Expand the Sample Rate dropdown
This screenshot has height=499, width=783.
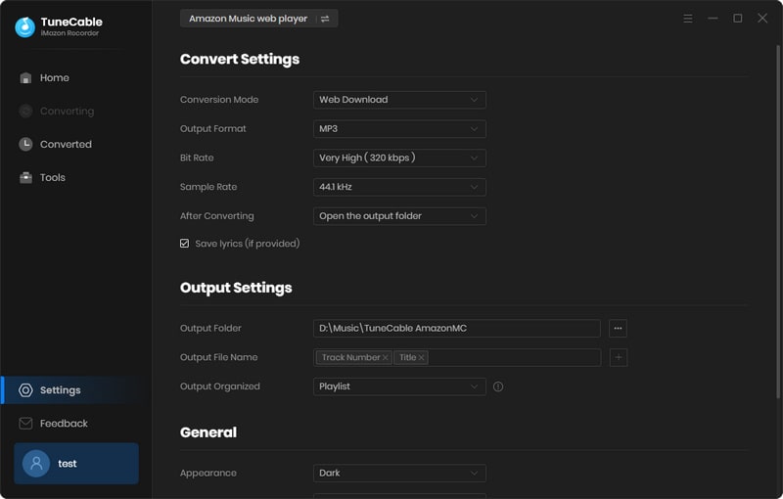click(x=399, y=187)
